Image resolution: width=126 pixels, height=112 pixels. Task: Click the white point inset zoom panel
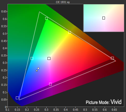[104, 18]
